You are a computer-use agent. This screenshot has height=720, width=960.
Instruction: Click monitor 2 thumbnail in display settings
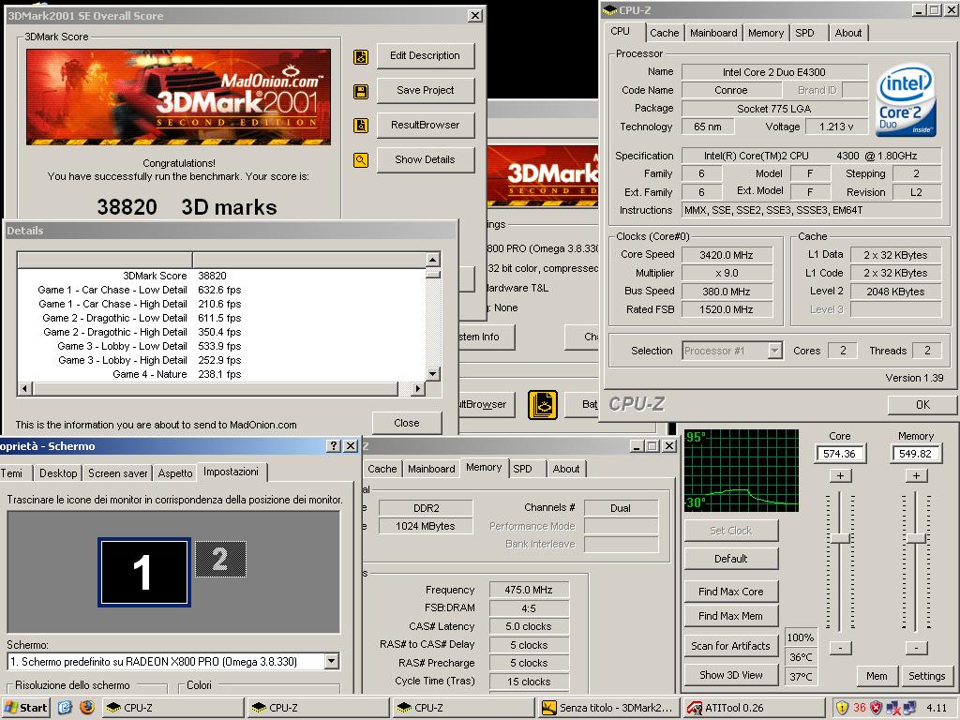coord(220,559)
